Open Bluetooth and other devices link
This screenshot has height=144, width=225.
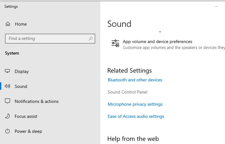135,80
